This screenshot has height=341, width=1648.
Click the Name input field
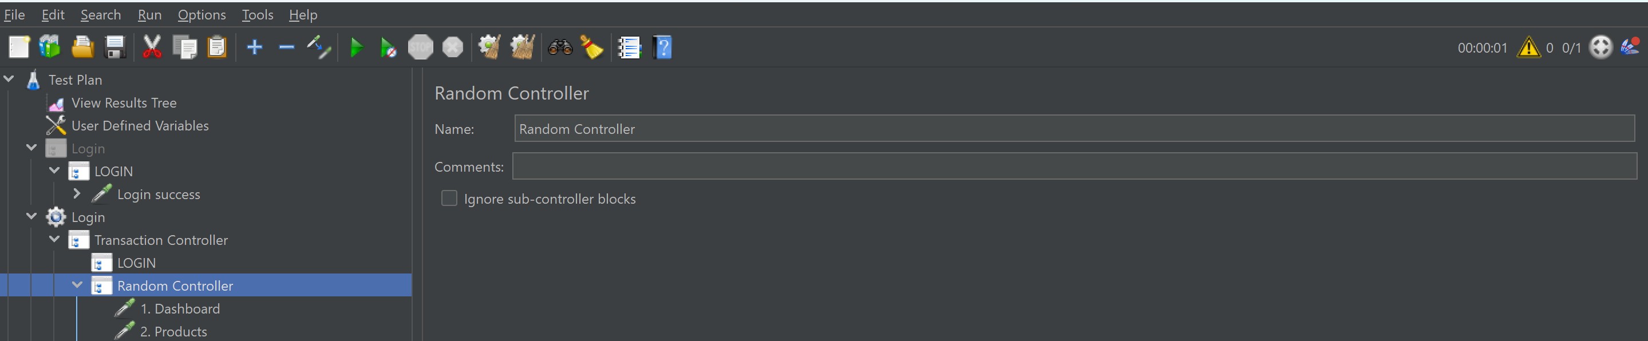(1073, 129)
